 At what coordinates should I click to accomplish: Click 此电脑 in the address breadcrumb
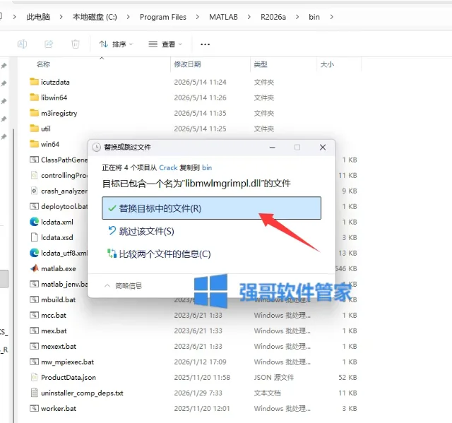(x=38, y=17)
